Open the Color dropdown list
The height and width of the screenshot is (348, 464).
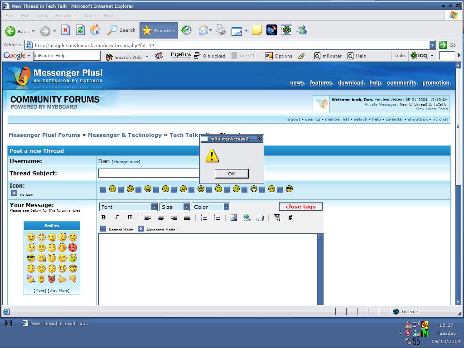pos(211,207)
